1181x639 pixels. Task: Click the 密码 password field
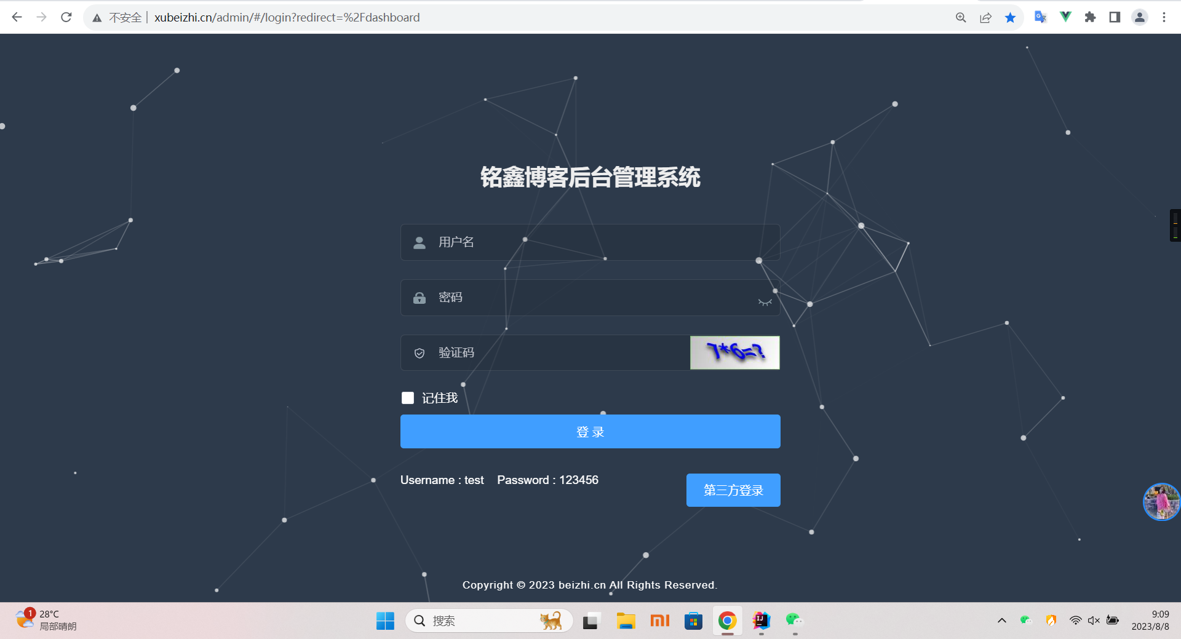[590, 298]
